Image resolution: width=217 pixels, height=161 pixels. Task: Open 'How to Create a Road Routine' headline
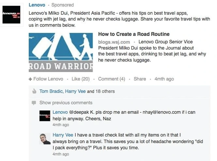click(x=134, y=34)
